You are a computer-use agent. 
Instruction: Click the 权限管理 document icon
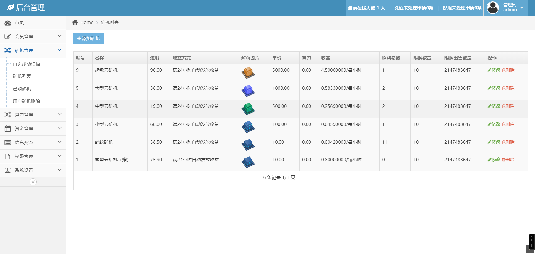pyautogui.click(x=8, y=156)
